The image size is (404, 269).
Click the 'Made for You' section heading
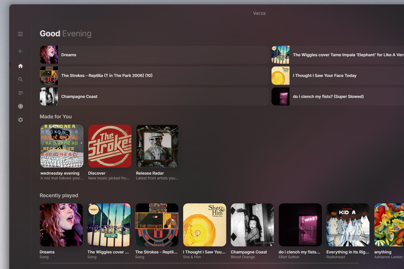[56, 116]
